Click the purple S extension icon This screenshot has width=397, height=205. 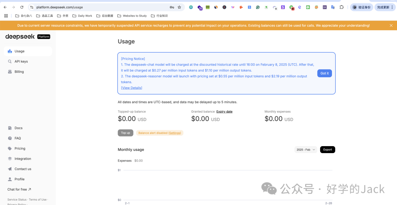pos(283,7)
